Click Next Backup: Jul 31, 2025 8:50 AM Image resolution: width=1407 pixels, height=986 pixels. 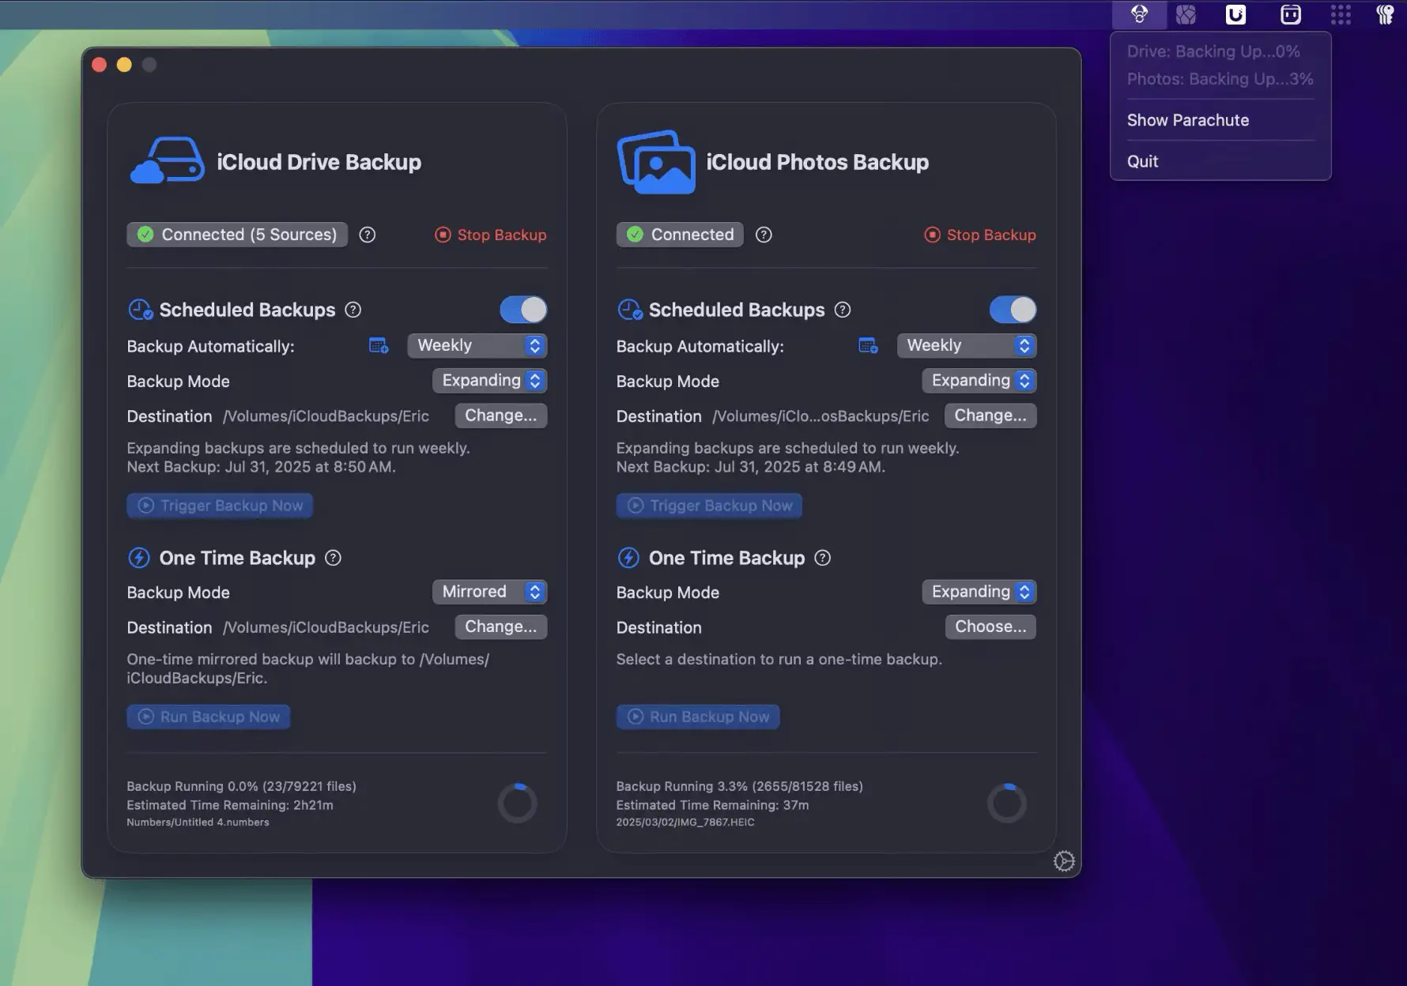261,467
